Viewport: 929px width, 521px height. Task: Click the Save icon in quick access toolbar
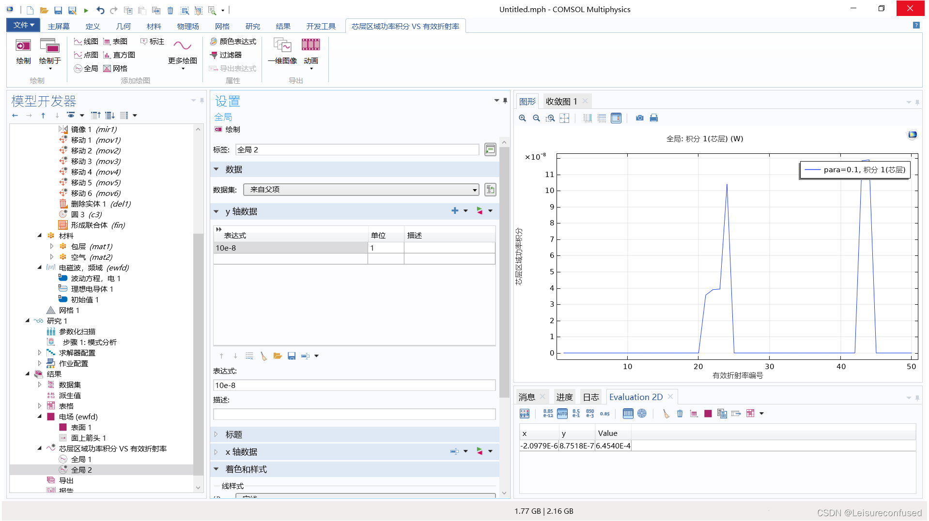click(x=58, y=10)
